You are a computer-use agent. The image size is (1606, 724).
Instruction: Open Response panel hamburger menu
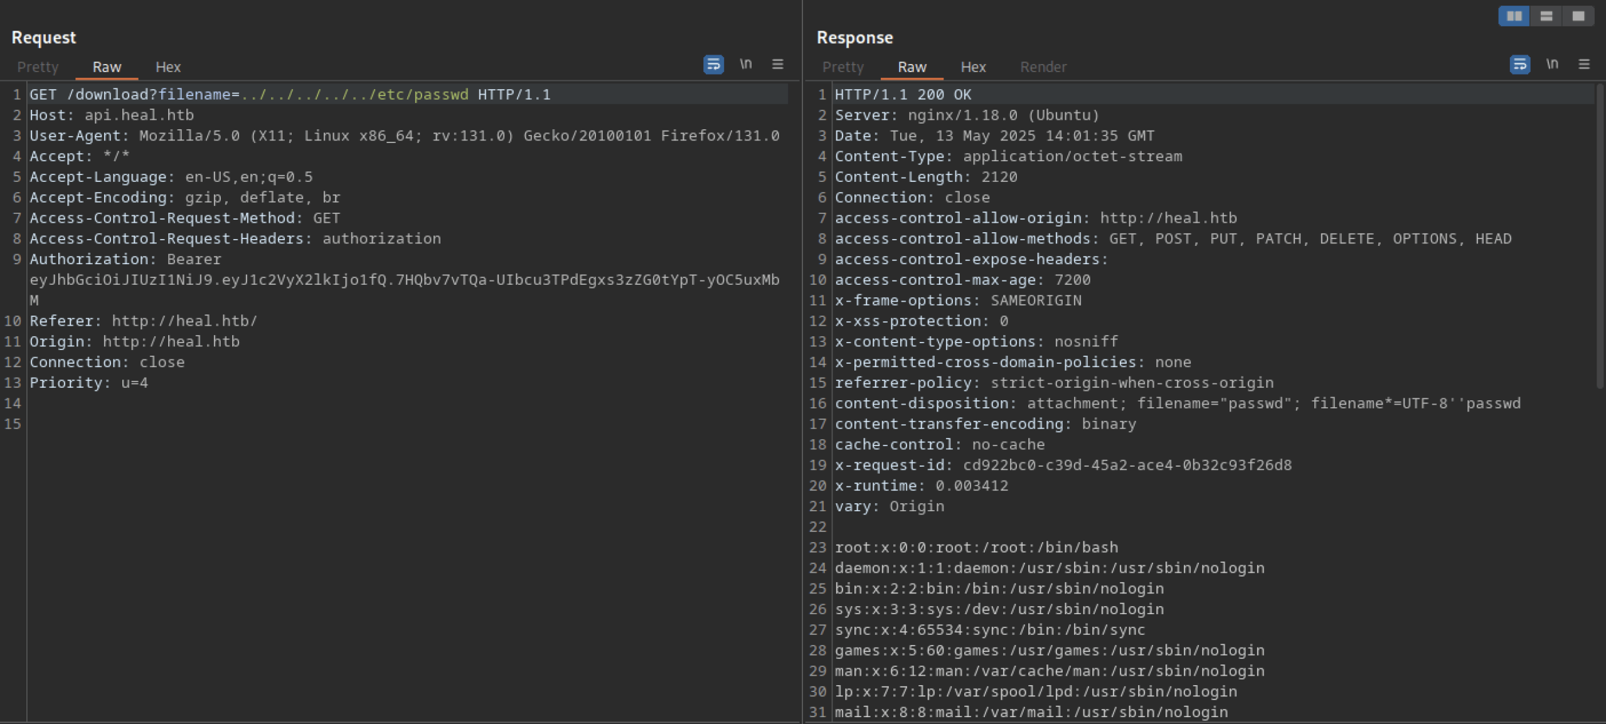1584,64
